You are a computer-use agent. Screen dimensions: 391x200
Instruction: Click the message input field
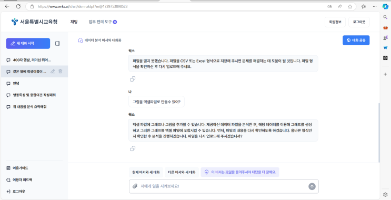pos(224,186)
